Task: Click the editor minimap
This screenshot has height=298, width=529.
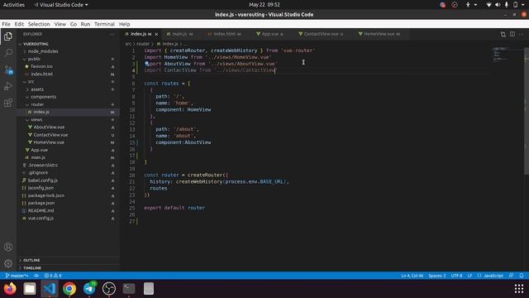Action: [x=507, y=55]
